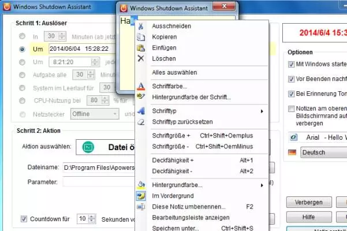This screenshot has width=347, height=231.
Task: Toggle the 'Mit Windows starten' checkbox
Action: click(291, 64)
